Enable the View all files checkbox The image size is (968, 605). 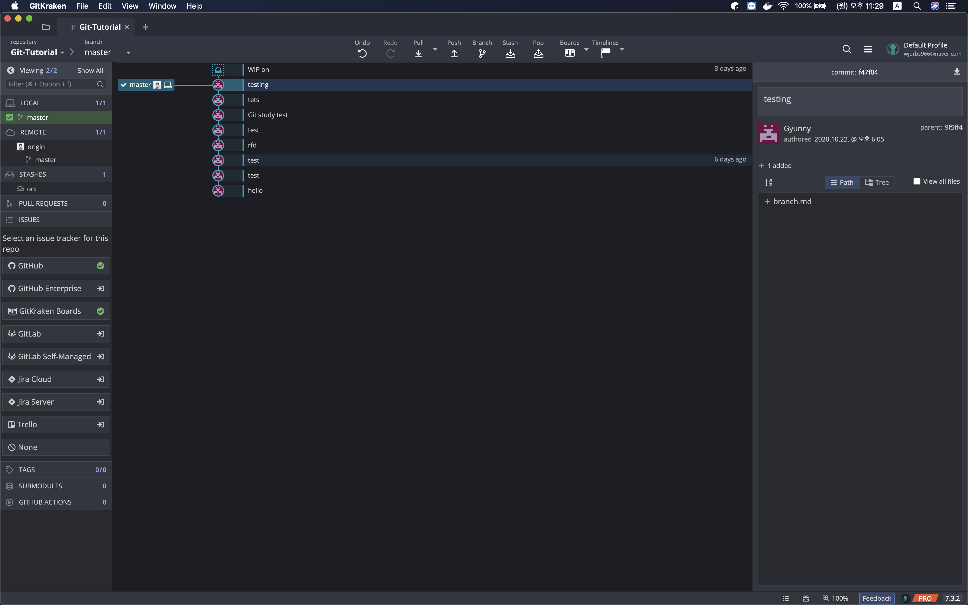(917, 181)
